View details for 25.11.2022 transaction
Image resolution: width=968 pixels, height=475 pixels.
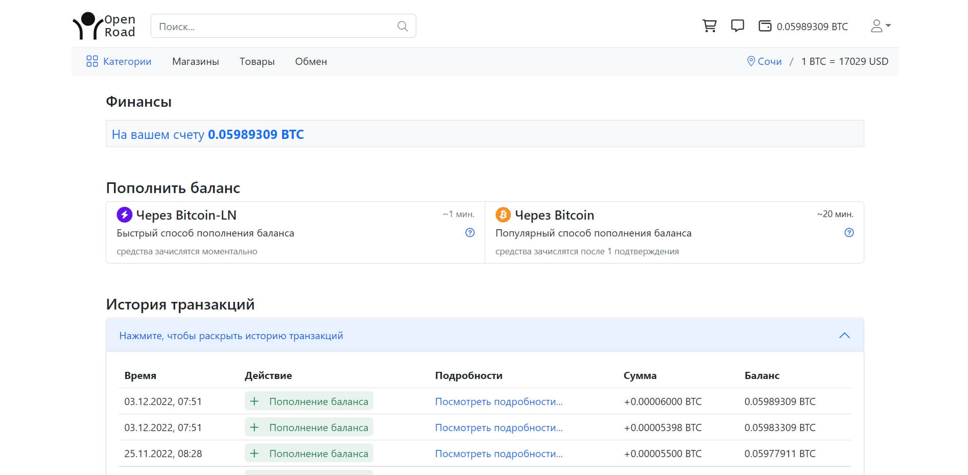point(499,454)
